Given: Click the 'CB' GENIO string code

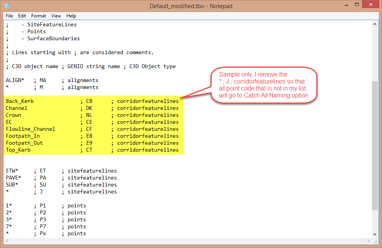Looking at the screenshot, I should point(89,101).
